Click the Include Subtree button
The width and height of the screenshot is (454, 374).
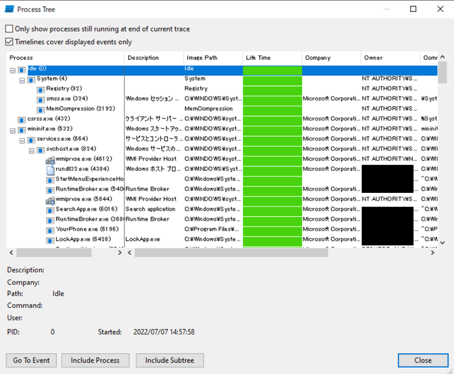tap(169, 360)
